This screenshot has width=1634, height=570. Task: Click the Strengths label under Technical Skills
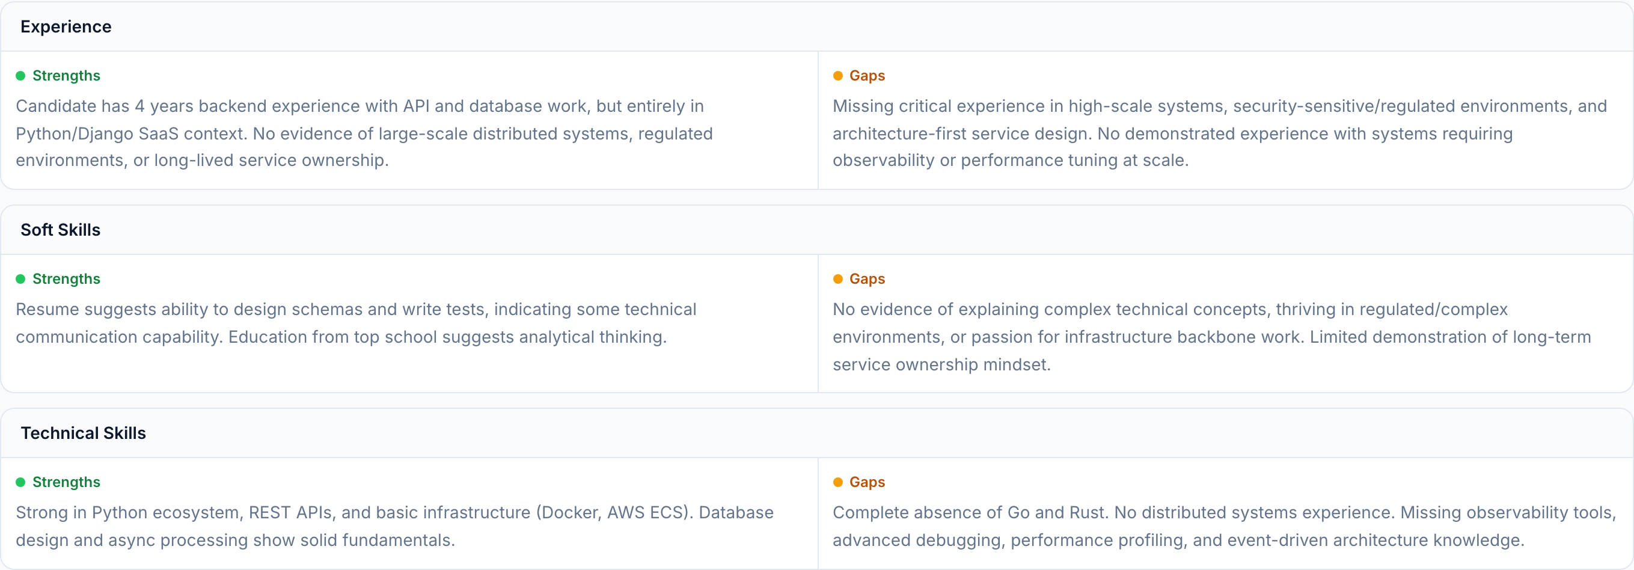[66, 482]
